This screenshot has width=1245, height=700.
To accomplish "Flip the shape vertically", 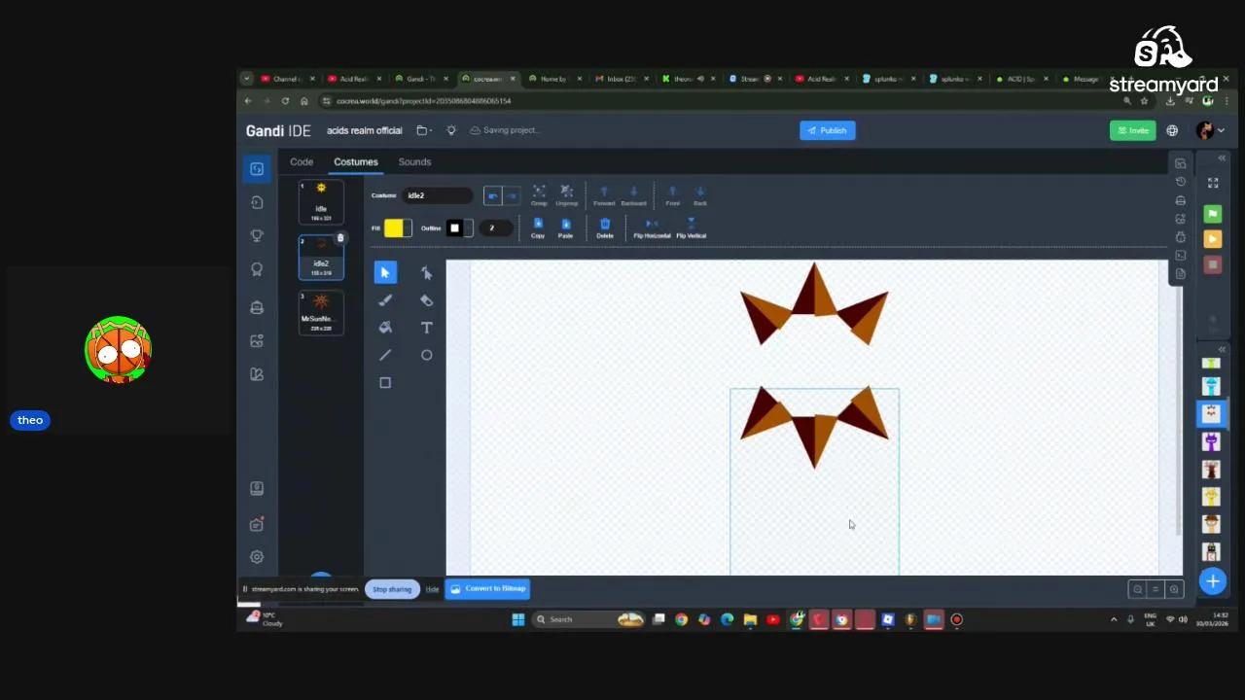I will tap(691, 228).
